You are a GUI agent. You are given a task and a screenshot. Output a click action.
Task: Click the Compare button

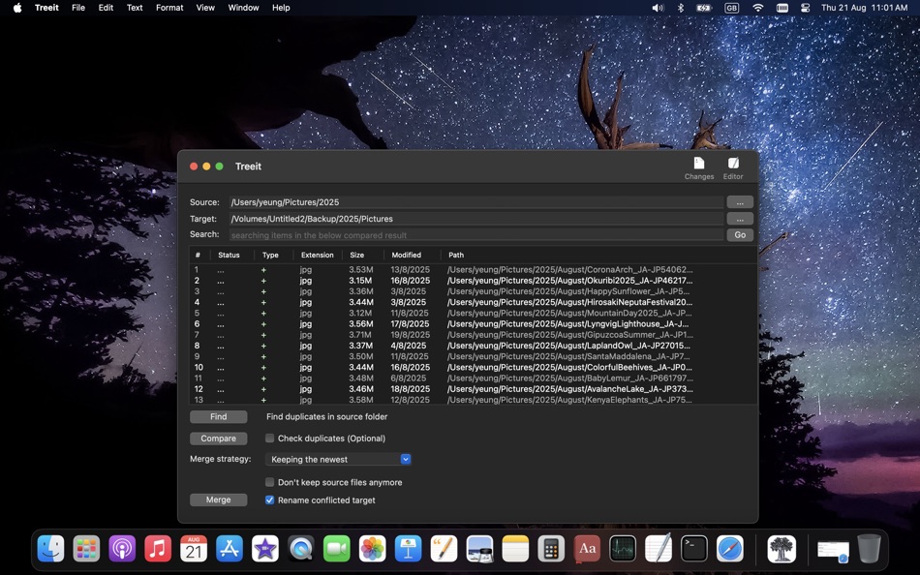tap(218, 439)
